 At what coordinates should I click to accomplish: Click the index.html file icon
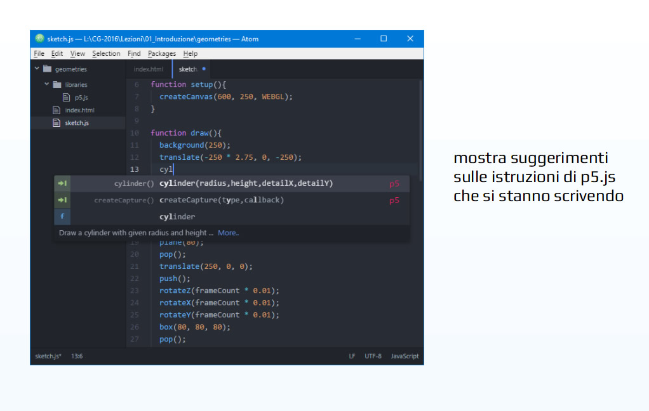point(57,110)
